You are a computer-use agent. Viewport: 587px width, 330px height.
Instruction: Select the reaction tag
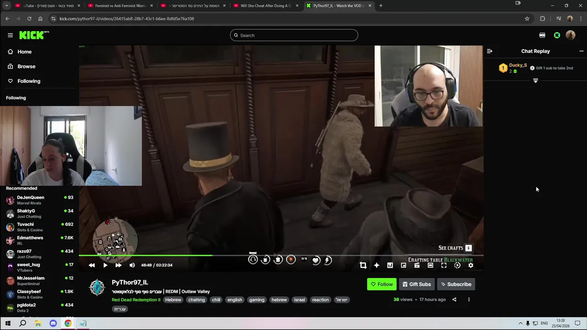coord(320,300)
